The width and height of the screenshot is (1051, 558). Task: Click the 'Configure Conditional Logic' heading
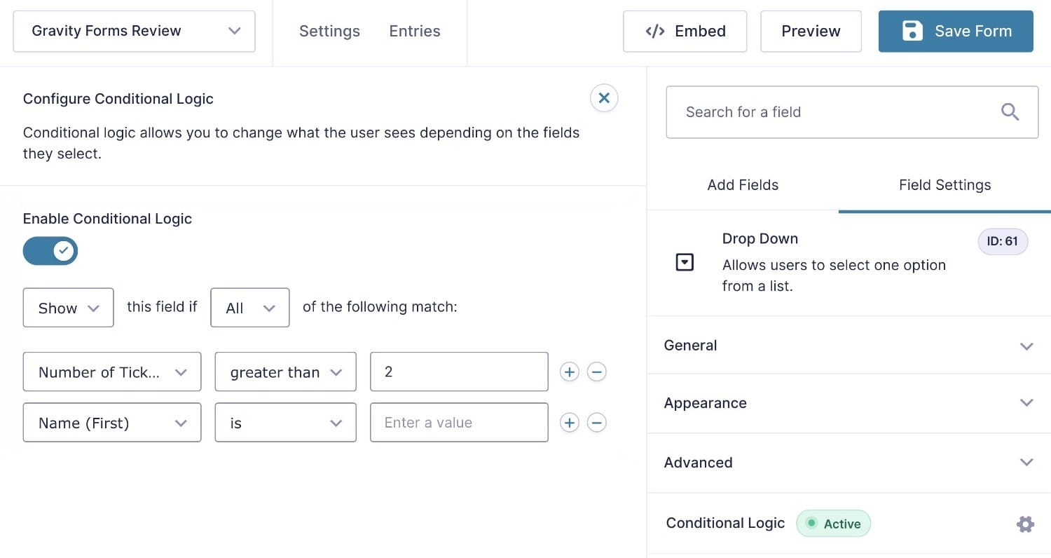(x=118, y=99)
